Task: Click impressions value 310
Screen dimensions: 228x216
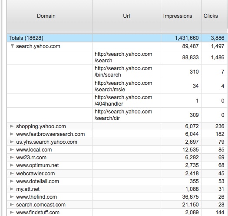Action: (194, 71)
